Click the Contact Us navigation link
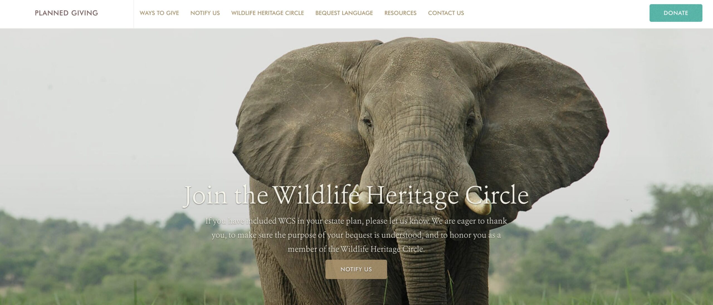Image resolution: width=713 pixels, height=305 pixels. [446, 13]
